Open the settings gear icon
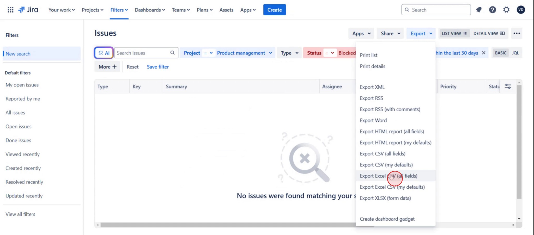This screenshot has width=534, height=235. pyautogui.click(x=506, y=10)
